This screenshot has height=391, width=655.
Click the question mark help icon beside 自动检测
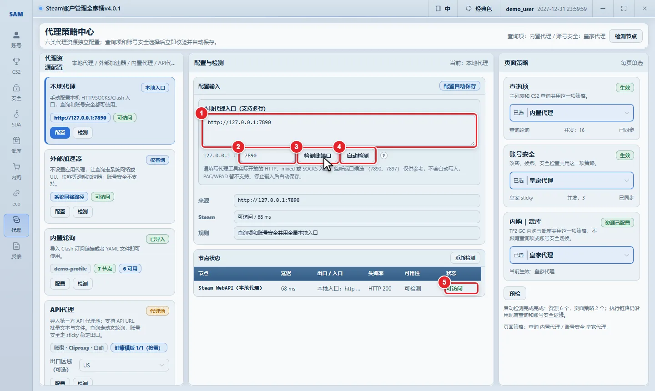(384, 155)
